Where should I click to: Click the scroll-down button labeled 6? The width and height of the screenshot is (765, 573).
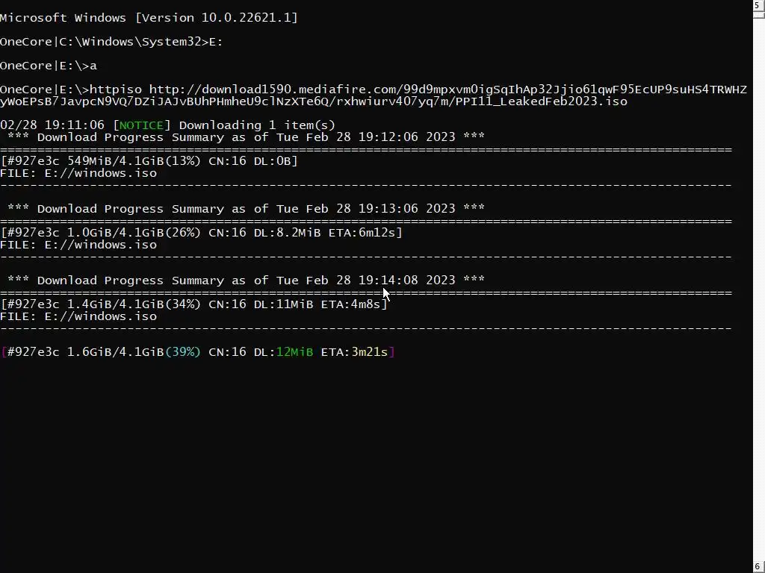759,567
